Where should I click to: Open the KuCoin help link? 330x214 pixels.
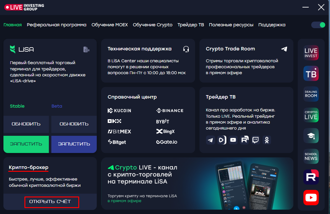click(119, 110)
